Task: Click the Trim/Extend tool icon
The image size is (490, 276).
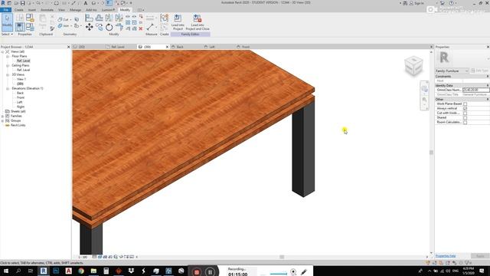Action: click(119, 28)
